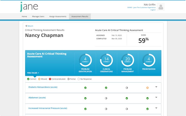Click the CLINICAL OBSERVATIONS label
186x116 pixels.
click(x=106, y=70)
